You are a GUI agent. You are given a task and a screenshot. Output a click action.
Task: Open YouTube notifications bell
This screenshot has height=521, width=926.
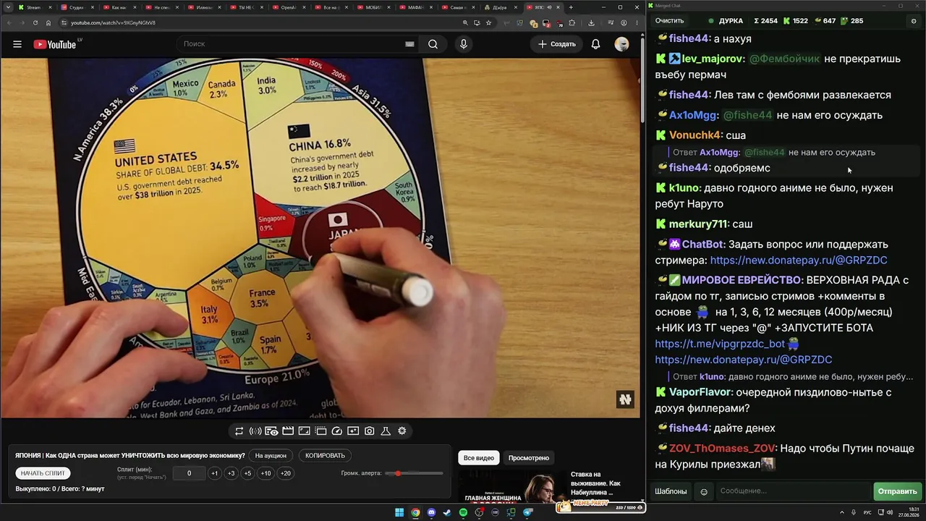[x=595, y=44]
